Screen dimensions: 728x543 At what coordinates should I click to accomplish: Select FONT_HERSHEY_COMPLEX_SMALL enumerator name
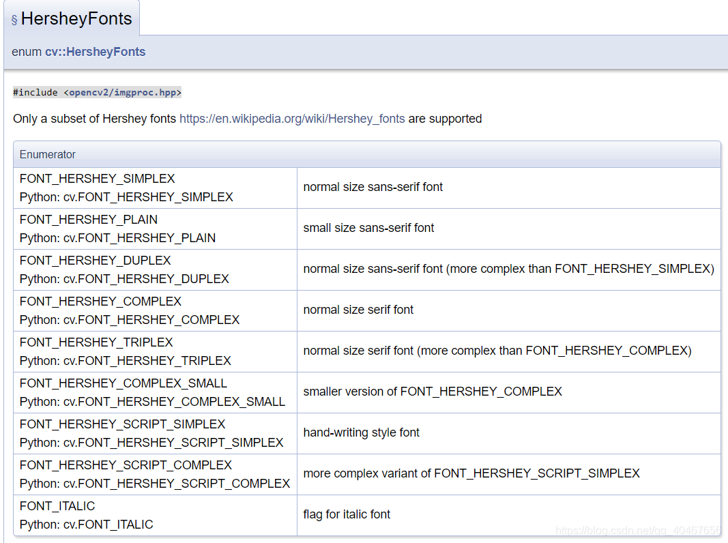123,383
